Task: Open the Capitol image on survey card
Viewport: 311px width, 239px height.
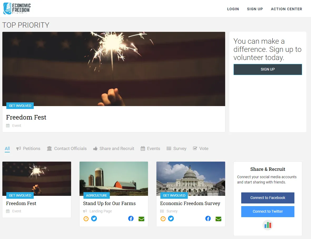Action: [191, 178]
